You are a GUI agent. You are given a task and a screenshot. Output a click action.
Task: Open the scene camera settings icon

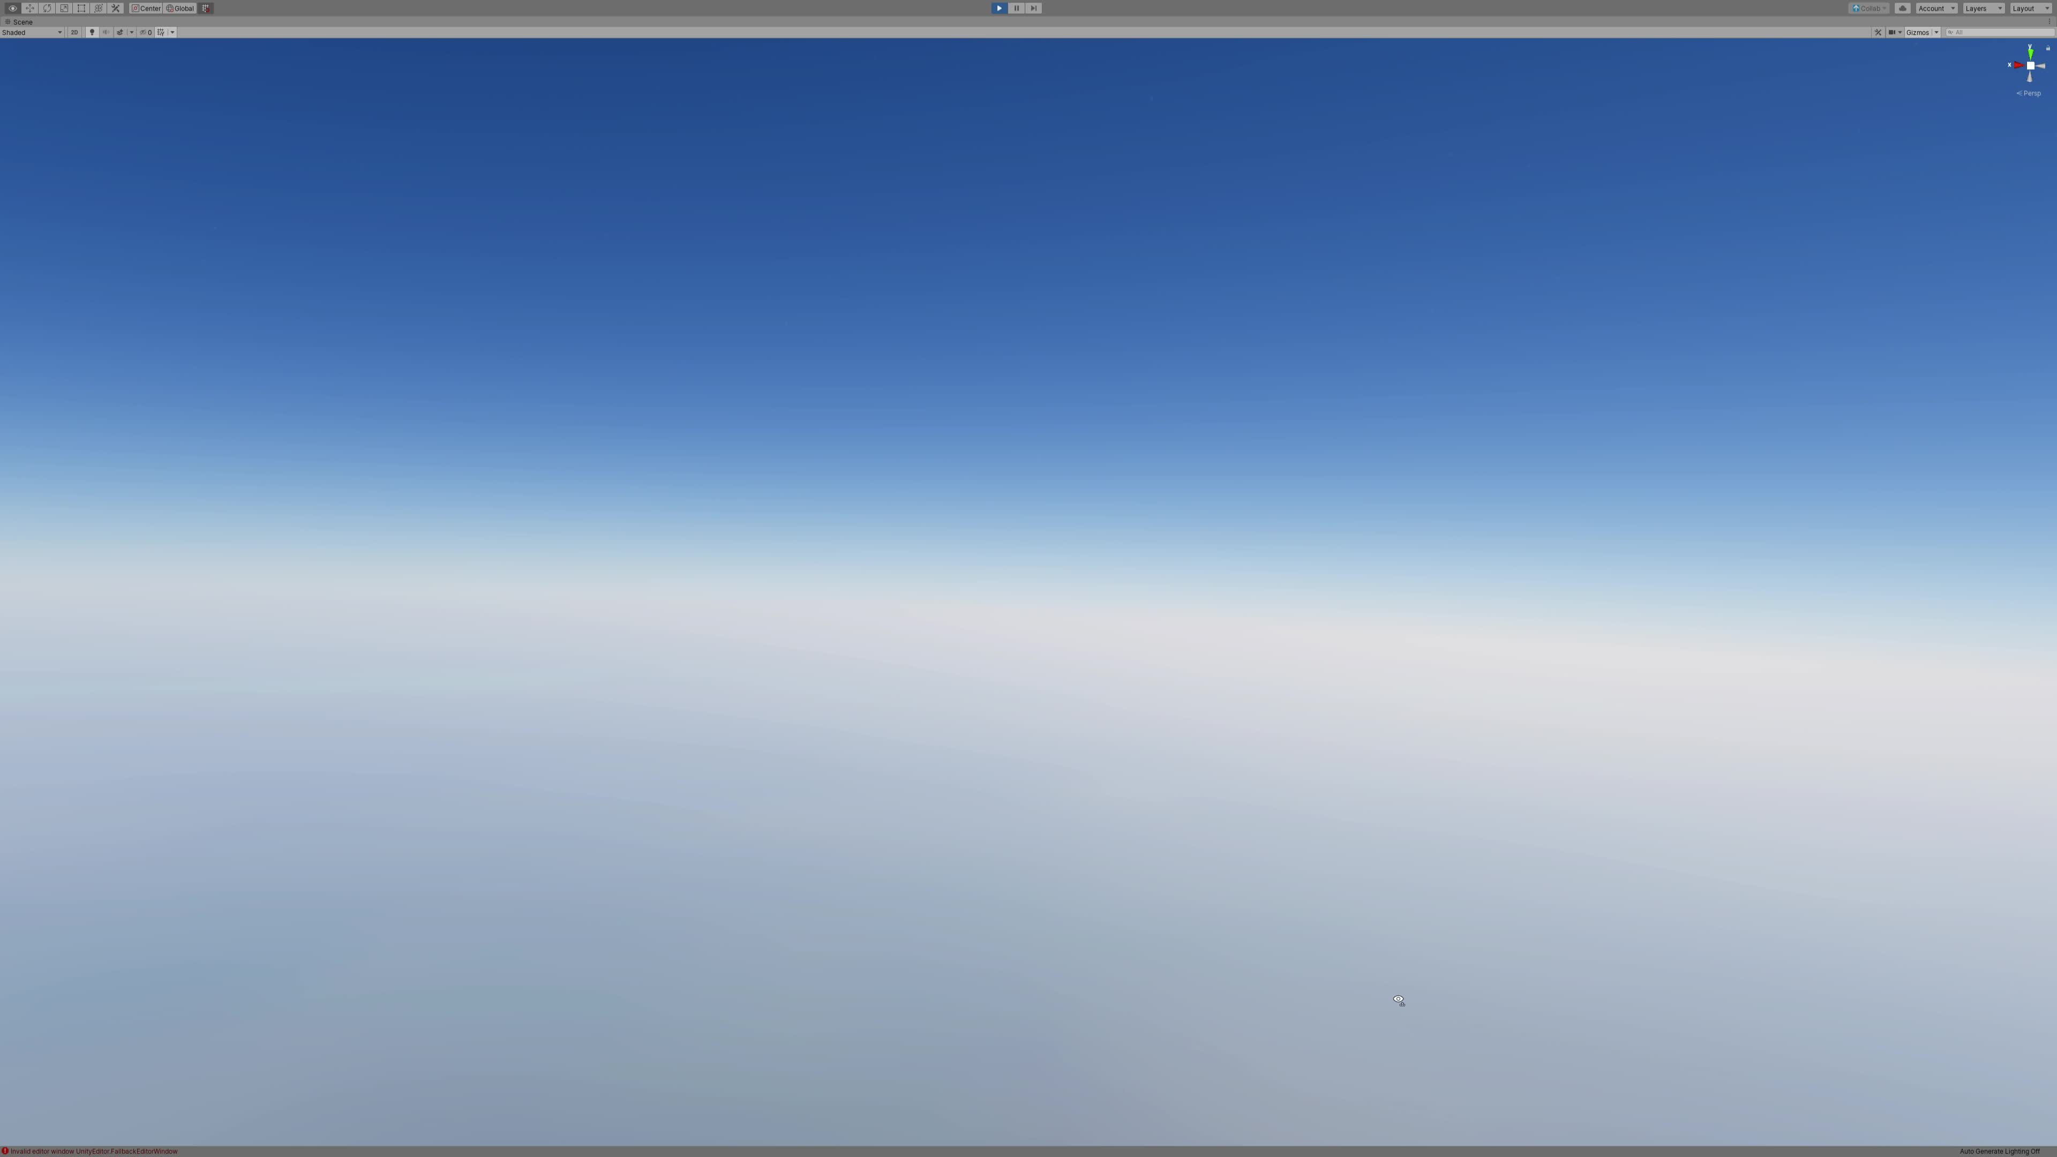pos(1893,33)
